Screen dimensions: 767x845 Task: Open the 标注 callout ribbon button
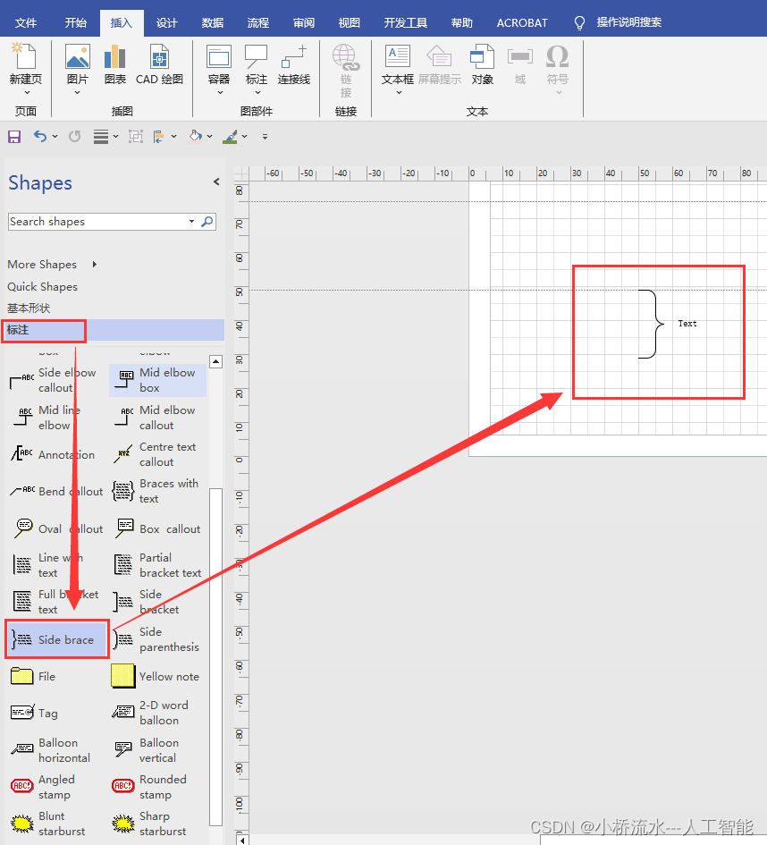256,63
